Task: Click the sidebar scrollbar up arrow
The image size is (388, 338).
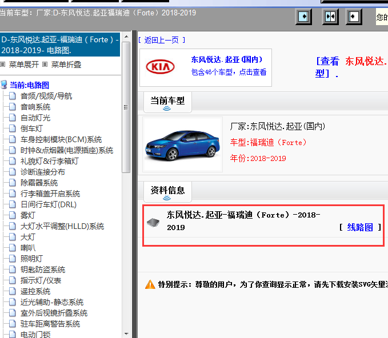Action: 126,37
